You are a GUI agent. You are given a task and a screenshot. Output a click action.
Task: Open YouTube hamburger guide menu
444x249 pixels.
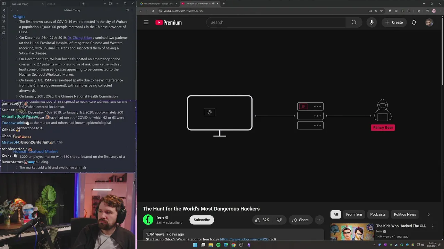coord(146,22)
